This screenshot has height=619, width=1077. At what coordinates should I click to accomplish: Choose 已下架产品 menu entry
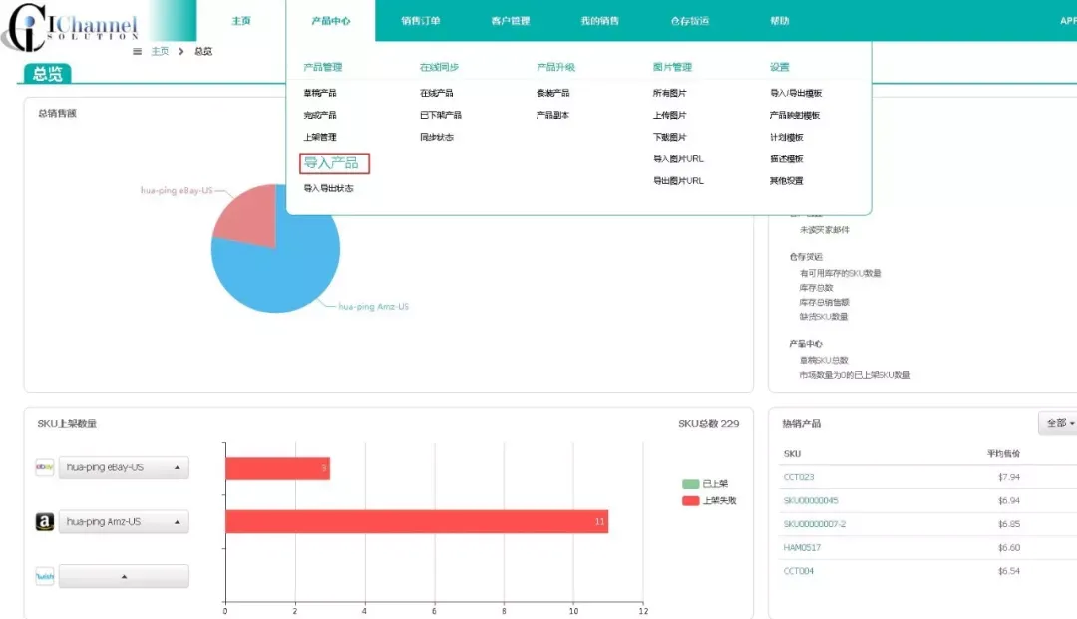[441, 115]
